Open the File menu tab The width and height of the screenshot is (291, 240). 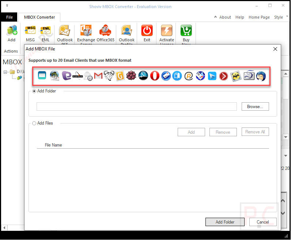[9, 17]
